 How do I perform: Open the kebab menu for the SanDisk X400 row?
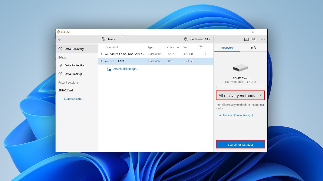pyautogui.click(x=205, y=54)
